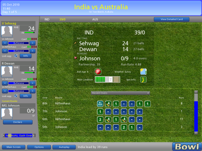Click the Declare button

pos(18,122)
